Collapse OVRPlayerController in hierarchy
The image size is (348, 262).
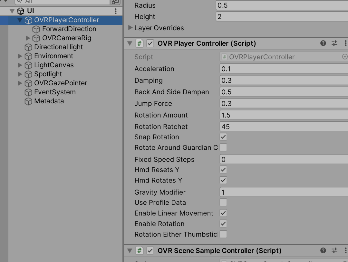(x=20, y=20)
